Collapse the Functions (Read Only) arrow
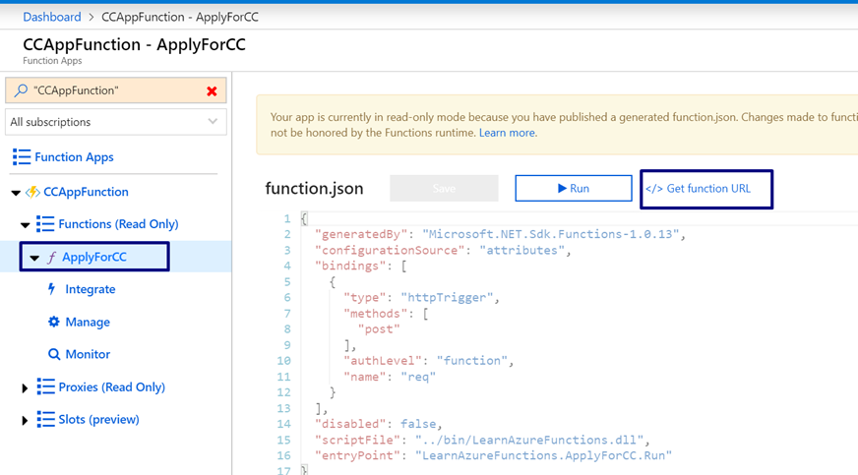 pyautogui.click(x=26, y=224)
